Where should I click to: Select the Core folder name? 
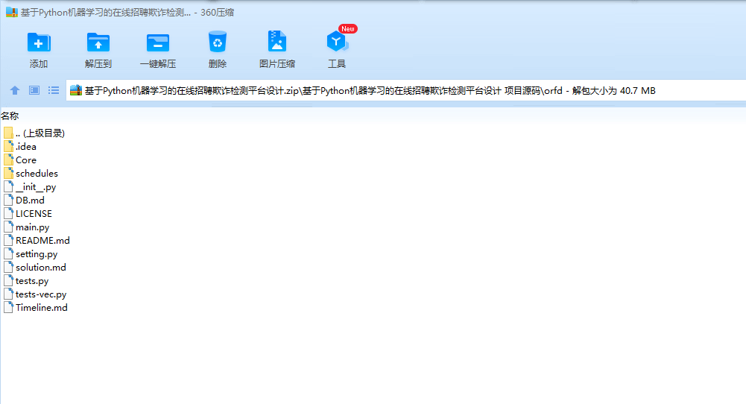(x=25, y=160)
